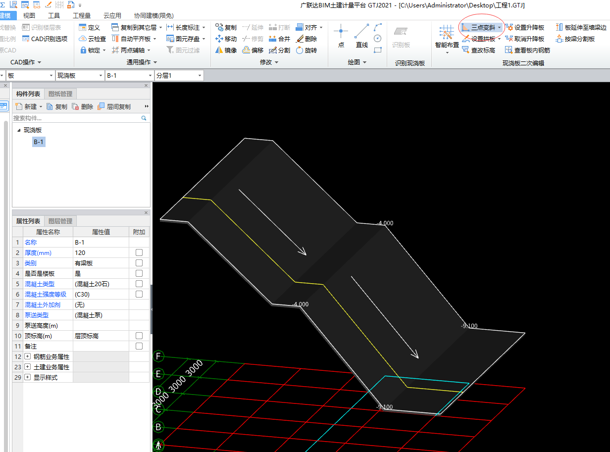Click 取消升降板 tool
The image size is (610, 452).
coord(524,39)
